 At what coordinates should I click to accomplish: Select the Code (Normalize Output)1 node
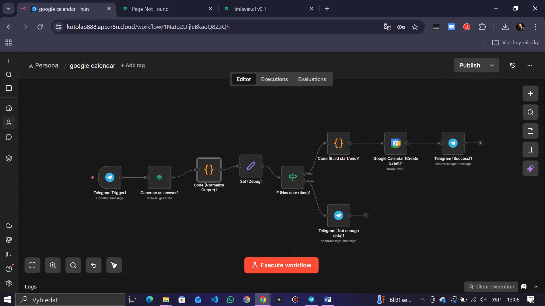(x=209, y=170)
